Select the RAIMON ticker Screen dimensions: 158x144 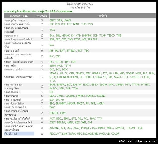tap(64, 77)
